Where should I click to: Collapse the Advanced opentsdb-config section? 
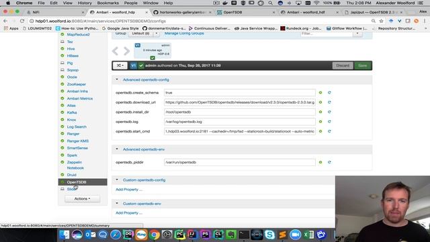pyautogui.click(x=117, y=79)
